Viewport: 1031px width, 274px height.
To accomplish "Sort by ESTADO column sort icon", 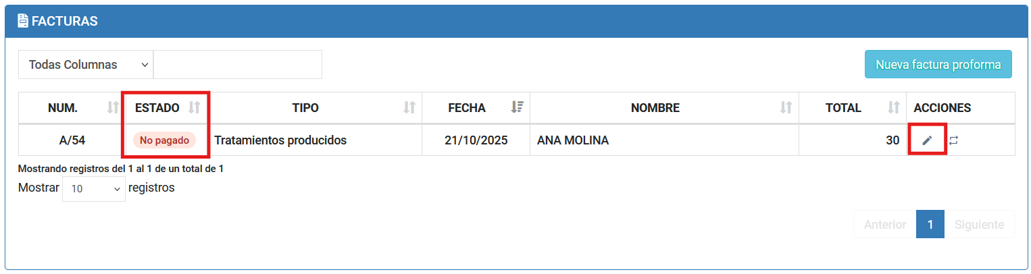I will (194, 108).
